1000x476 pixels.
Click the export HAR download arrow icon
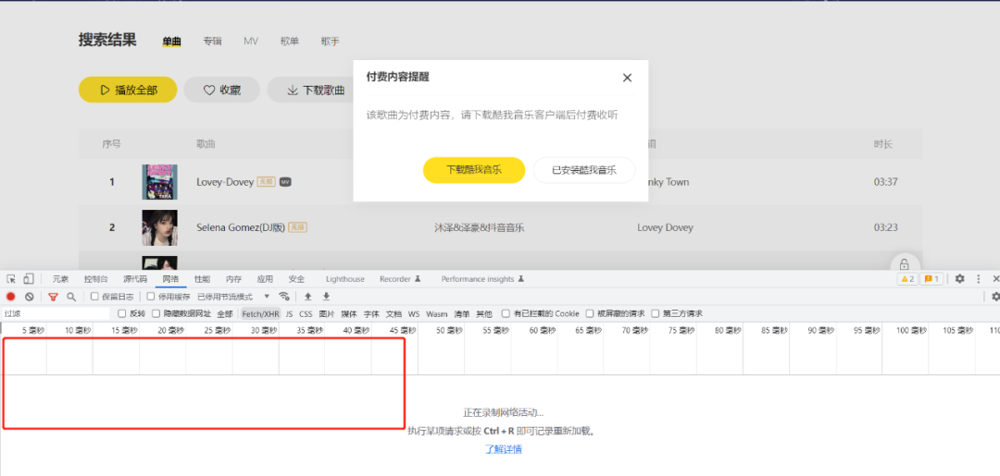click(x=326, y=297)
